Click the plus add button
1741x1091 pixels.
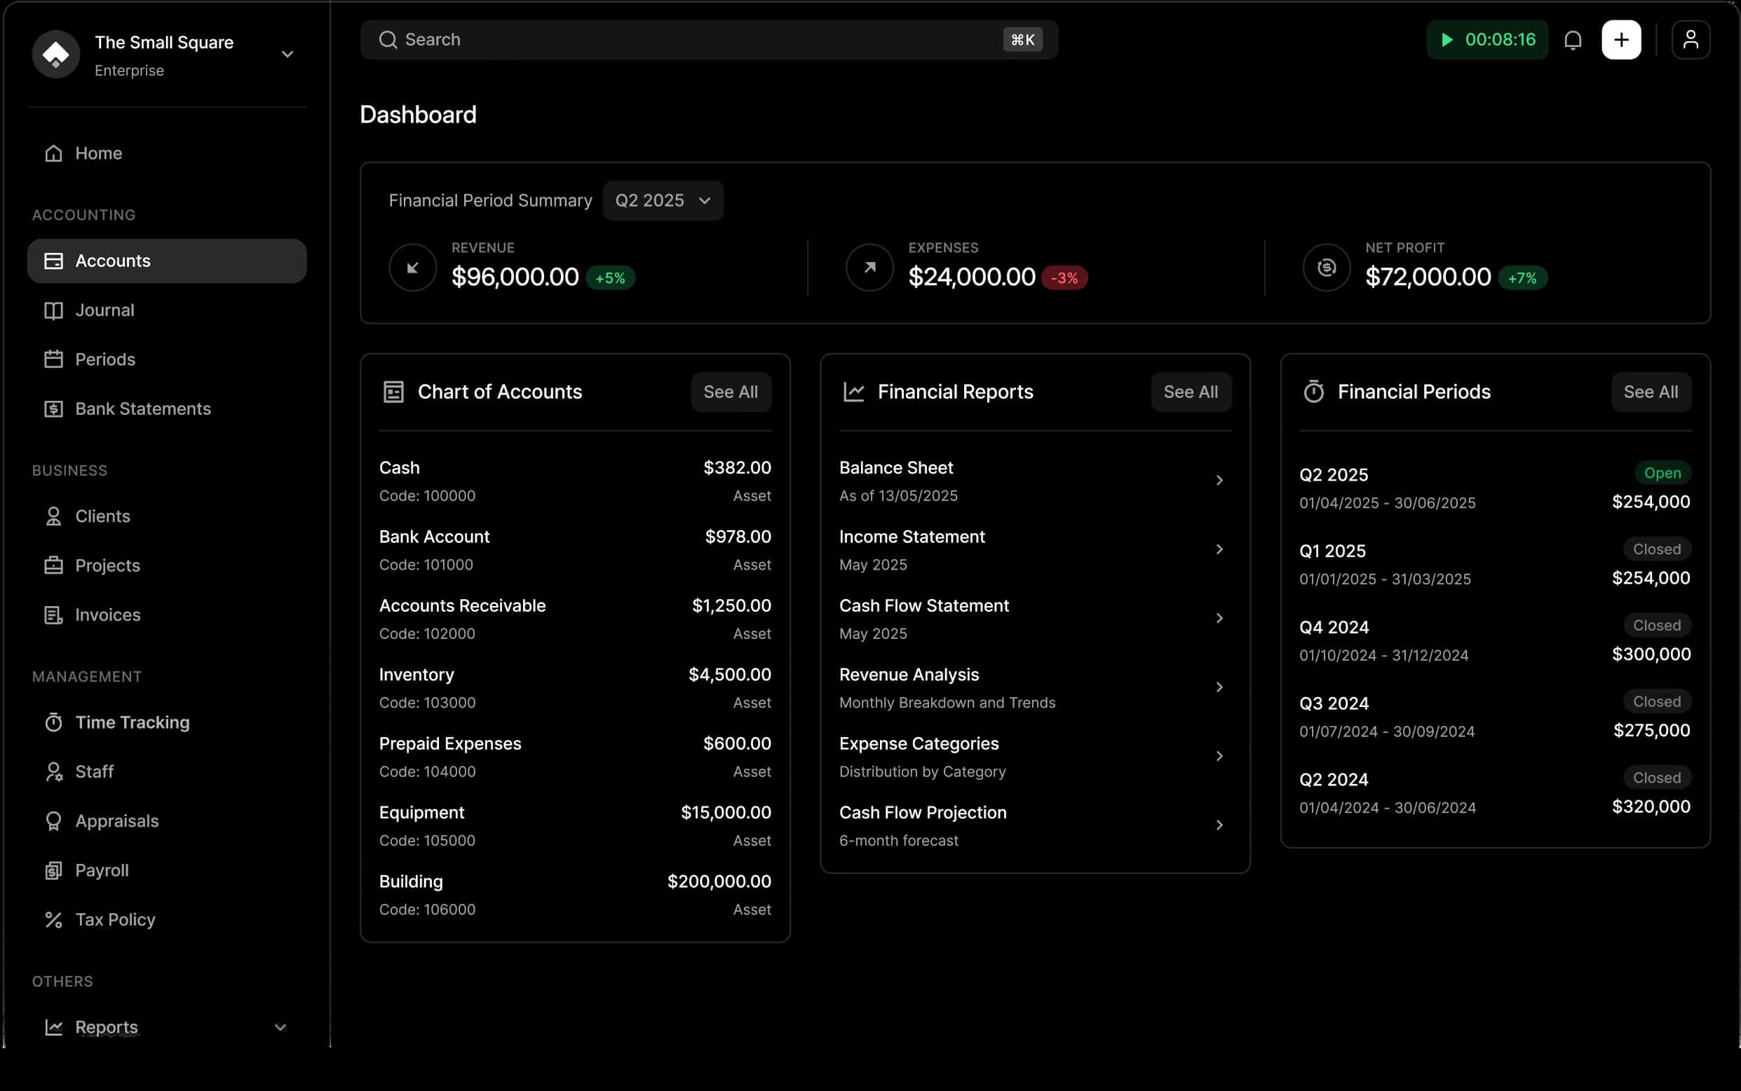tap(1621, 40)
